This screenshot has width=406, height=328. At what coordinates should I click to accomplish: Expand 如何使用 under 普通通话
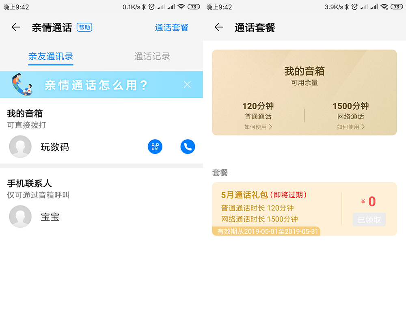pyautogui.click(x=258, y=127)
